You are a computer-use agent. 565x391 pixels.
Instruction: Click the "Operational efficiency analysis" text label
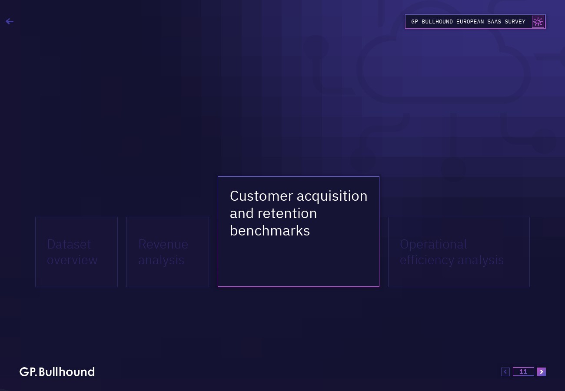point(452,252)
